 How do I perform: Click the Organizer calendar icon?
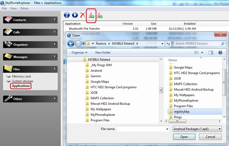pos(8,44)
